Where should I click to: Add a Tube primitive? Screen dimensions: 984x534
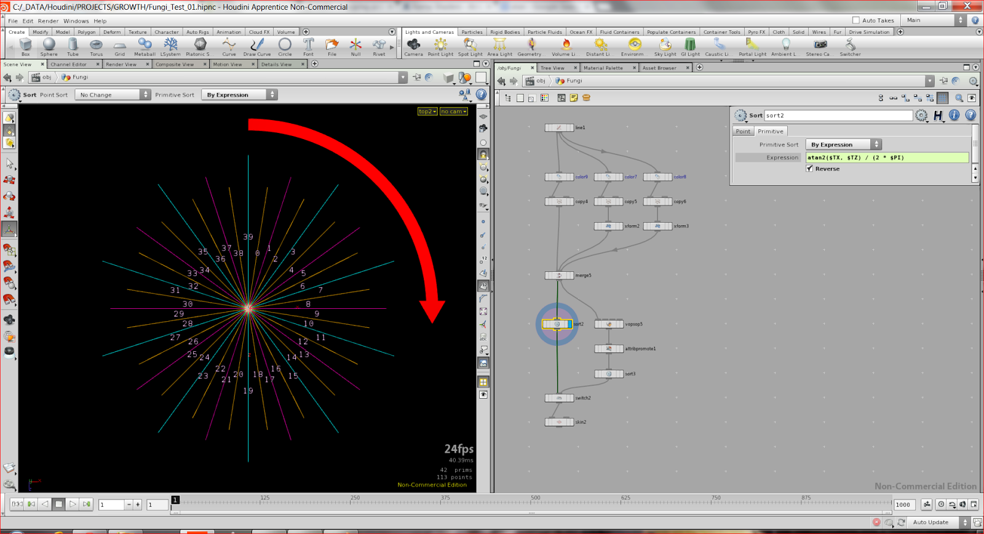[73, 47]
